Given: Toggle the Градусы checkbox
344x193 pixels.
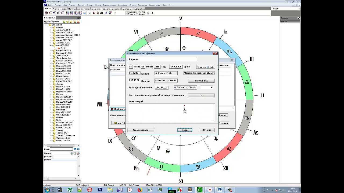Looking at the screenshot, I should pyautogui.click(x=126, y=14).
